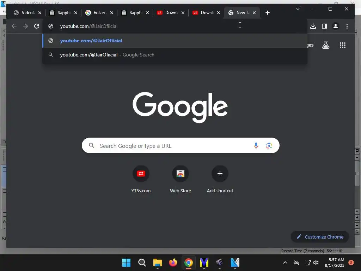Open the tab search chevron dropdown
Image resolution: width=361 pixels, height=271 pixels.
click(x=298, y=9)
